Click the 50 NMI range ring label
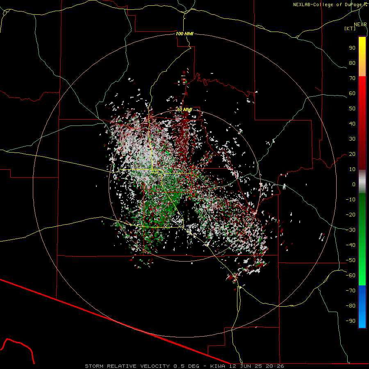The height and width of the screenshot is (369, 369). pos(184,109)
